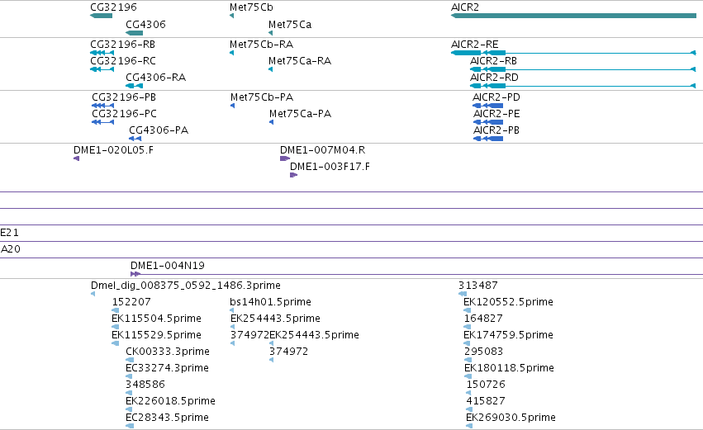Click the Dmel_dig_008375_0592_1486.3prime EST label

(186, 286)
